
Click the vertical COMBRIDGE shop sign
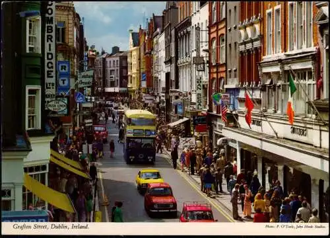tap(50, 48)
